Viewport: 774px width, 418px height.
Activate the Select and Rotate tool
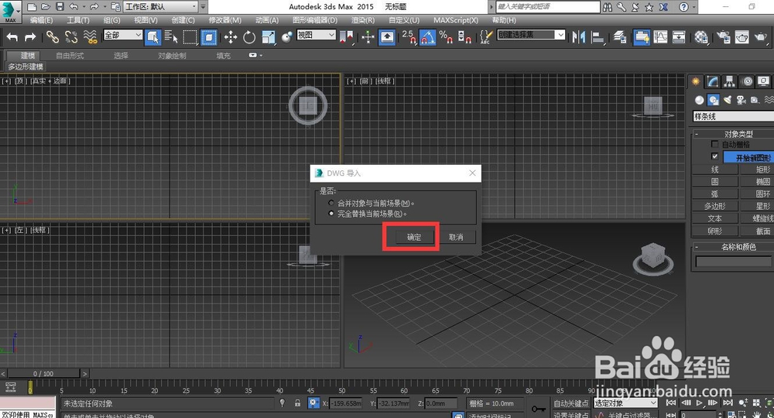coord(249,37)
